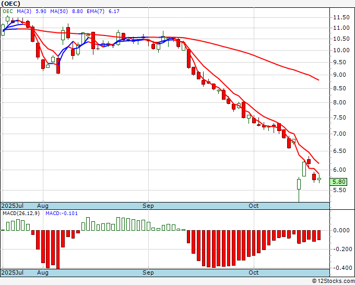This screenshot has height=285, width=355.
Task: Click the 6.00 price axis label
Action: tap(339, 170)
